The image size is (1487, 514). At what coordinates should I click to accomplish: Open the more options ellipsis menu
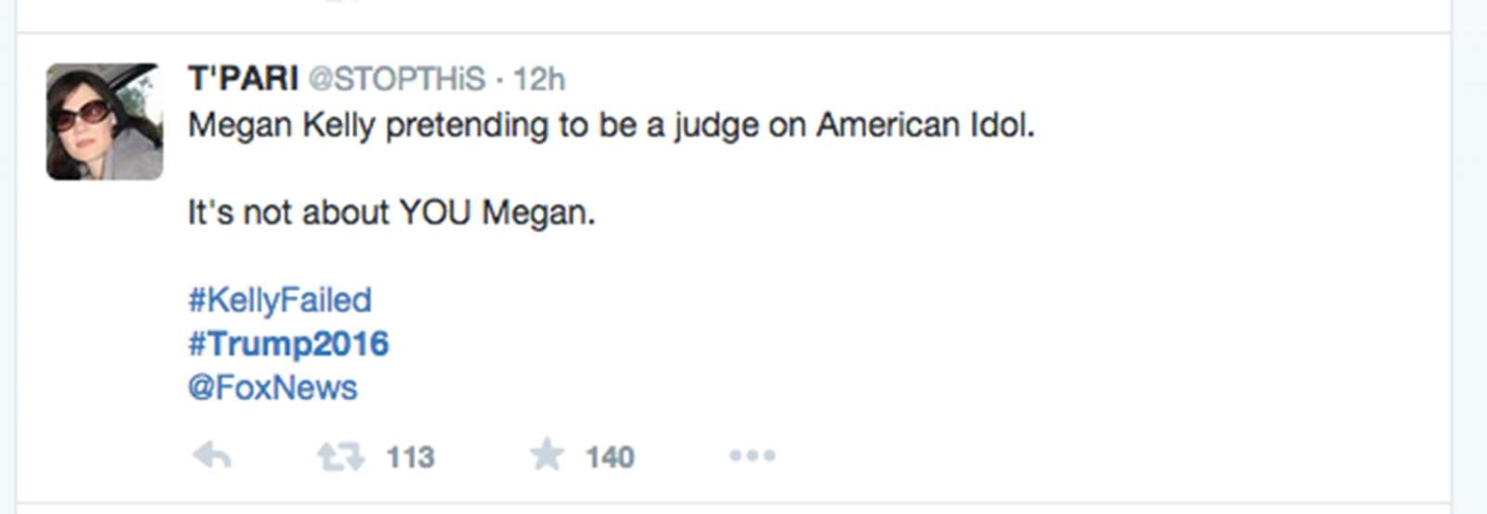(752, 456)
